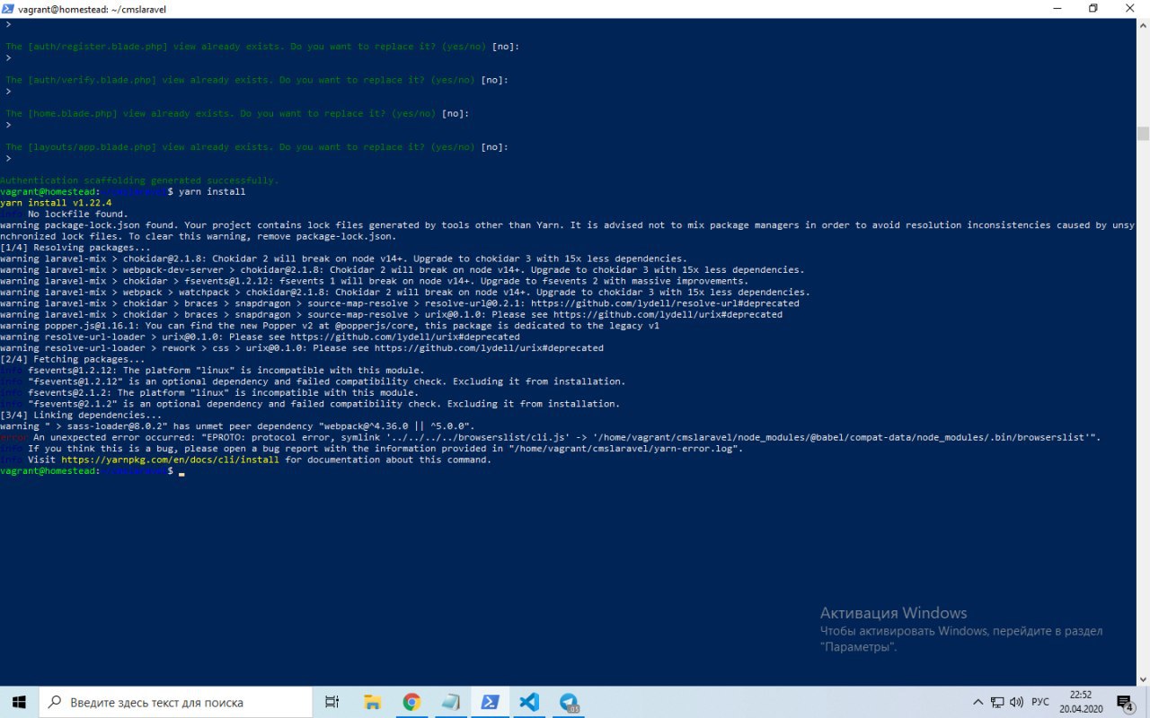Viewport: 1150px width, 718px height.
Task: Click the '[3/4] Linking dependencies...' line
Action: coord(82,416)
